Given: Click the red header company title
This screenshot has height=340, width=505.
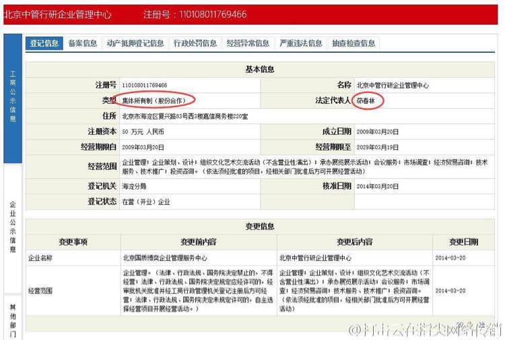Looking at the screenshot, I should point(57,15).
